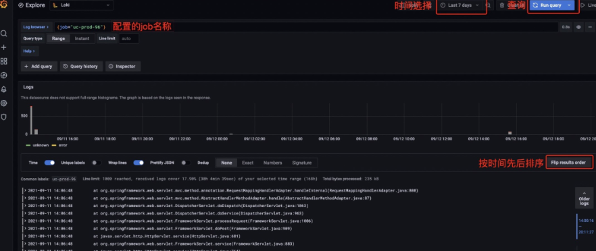Toggle the Unique labels switch
The image size is (596, 251).
[97, 163]
